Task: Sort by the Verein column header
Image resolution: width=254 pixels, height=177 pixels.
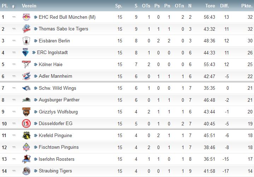Action: pyautogui.click(x=29, y=6)
